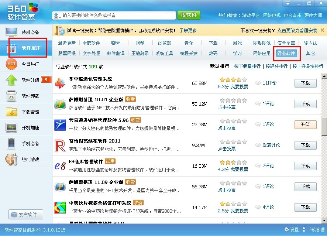Viewport: 327px width, 236px height.
Task: Switch to the 安全杀毒 category
Action: pos(286,43)
